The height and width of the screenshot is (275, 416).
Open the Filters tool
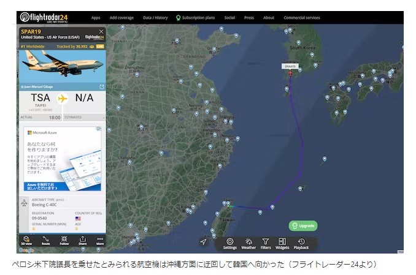[266, 243]
